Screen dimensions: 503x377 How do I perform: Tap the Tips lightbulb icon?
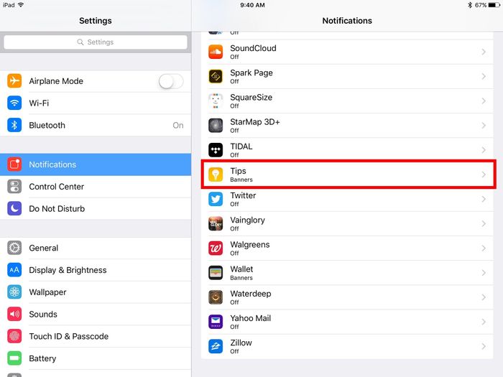point(216,174)
